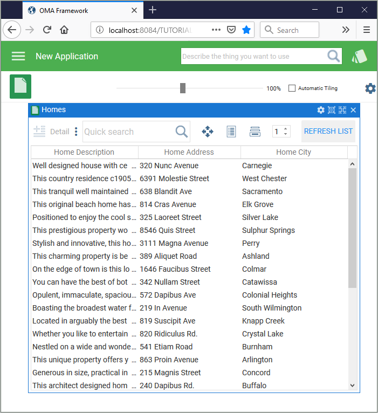Click the browser home icon

click(64, 30)
